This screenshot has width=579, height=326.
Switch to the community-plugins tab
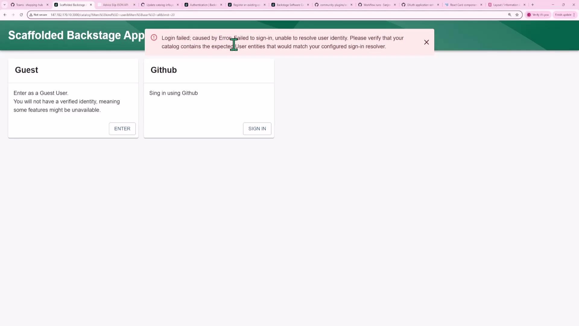(x=334, y=5)
